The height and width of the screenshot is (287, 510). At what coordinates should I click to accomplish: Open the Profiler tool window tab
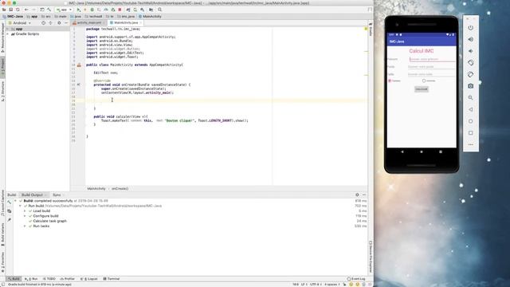[67, 279]
